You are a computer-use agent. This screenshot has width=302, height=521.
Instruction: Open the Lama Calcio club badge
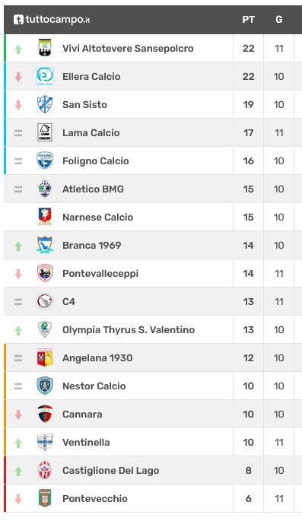pyautogui.click(x=45, y=132)
